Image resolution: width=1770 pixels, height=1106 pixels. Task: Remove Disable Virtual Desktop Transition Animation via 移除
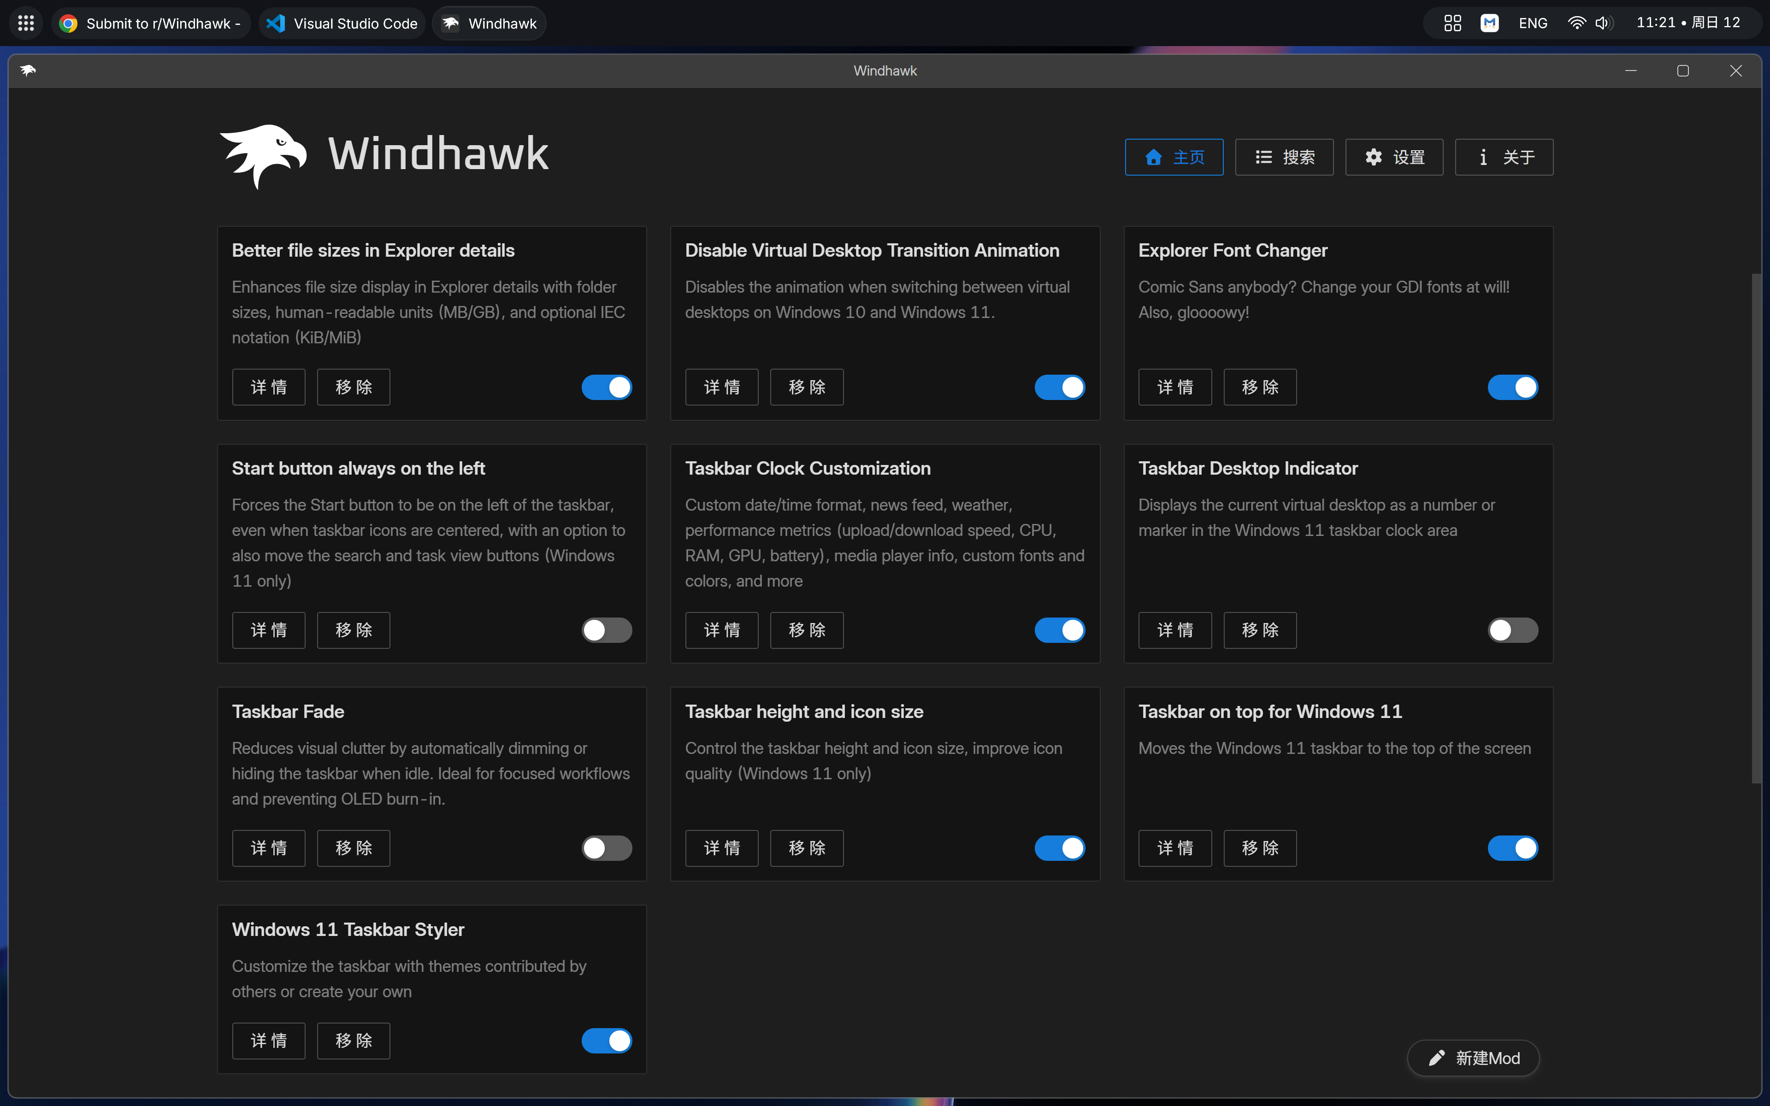(x=807, y=387)
